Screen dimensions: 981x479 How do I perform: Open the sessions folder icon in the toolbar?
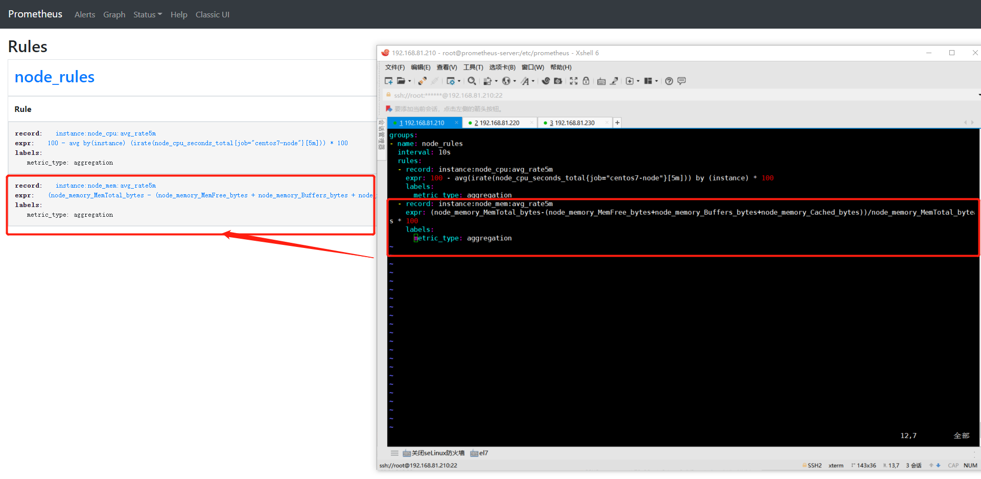tap(402, 81)
